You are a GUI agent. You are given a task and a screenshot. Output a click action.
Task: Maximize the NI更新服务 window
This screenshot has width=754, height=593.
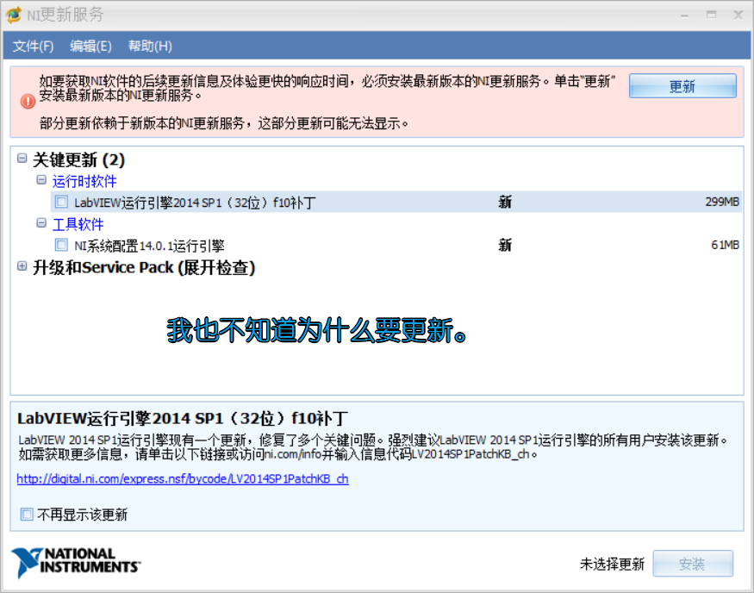tap(711, 16)
